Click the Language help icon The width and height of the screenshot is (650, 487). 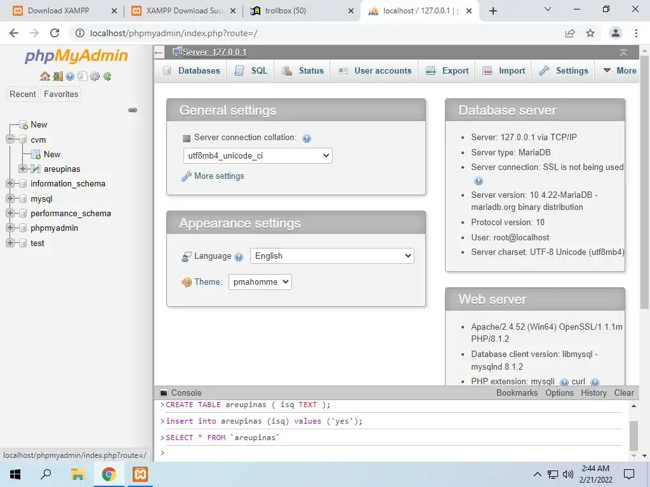coord(239,257)
